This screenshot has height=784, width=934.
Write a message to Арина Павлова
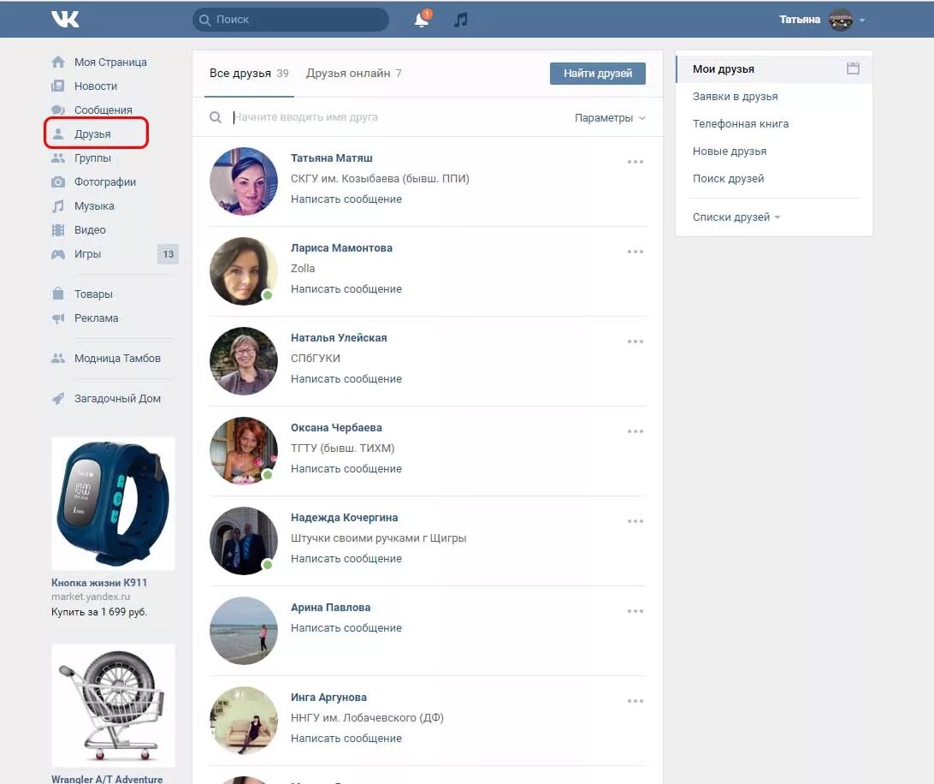click(x=346, y=628)
